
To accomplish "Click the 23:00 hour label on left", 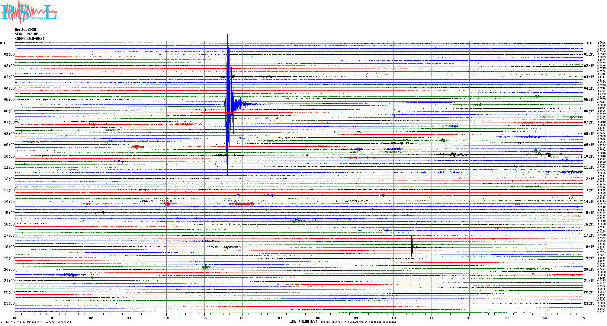I will point(9,303).
